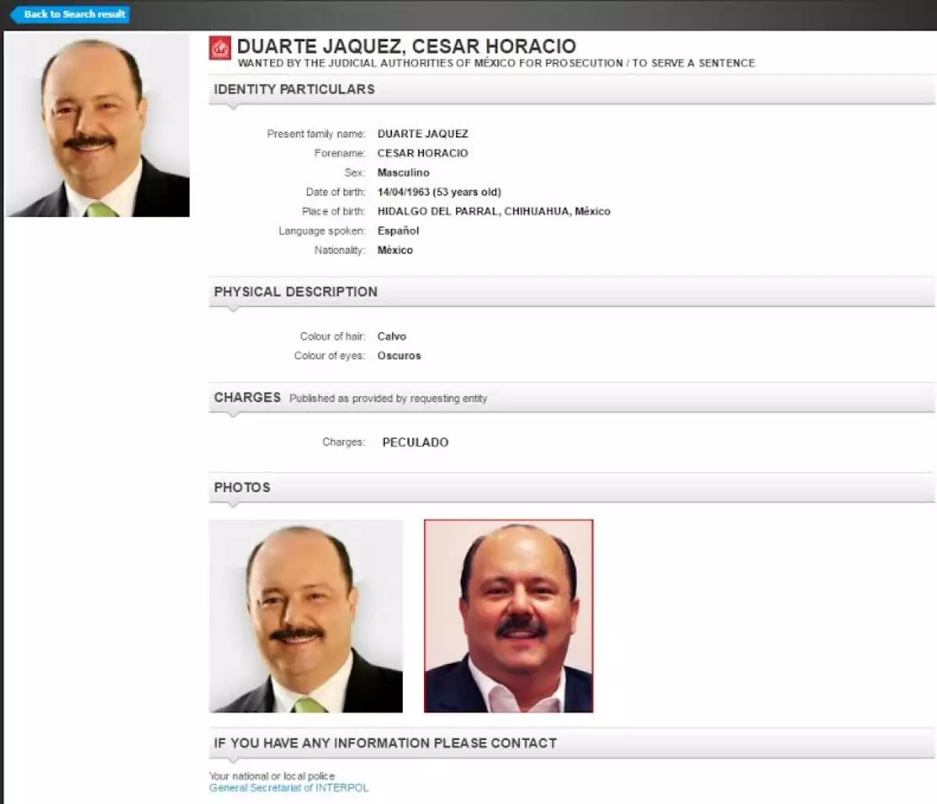Select the first thumbnail in the Photos section

pos(305,616)
